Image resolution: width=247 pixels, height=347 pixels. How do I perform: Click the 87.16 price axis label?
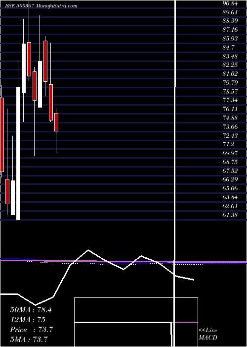230,30
